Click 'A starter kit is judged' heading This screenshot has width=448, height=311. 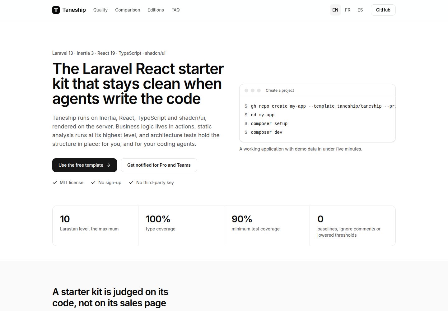[x=110, y=297]
